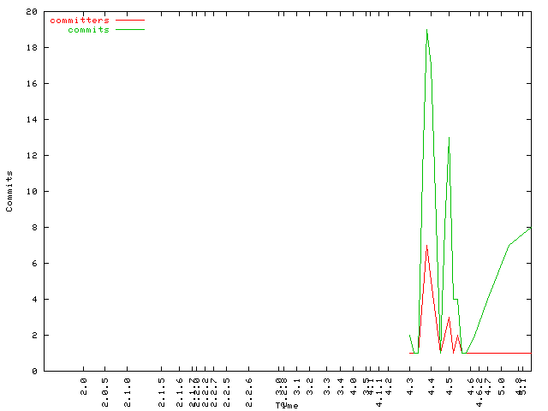Click the green commits legend line sample
Screen dimensions: 548x411
130,29
